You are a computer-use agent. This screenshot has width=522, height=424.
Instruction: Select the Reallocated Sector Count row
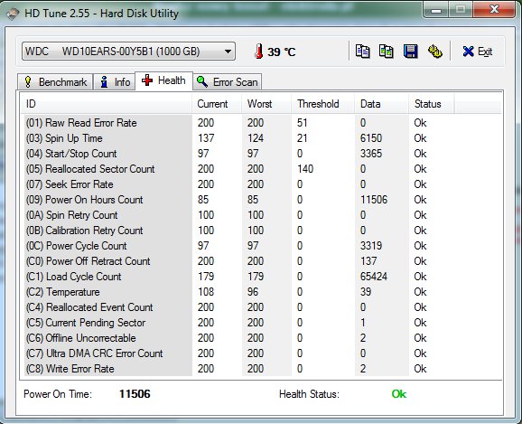point(261,169)
